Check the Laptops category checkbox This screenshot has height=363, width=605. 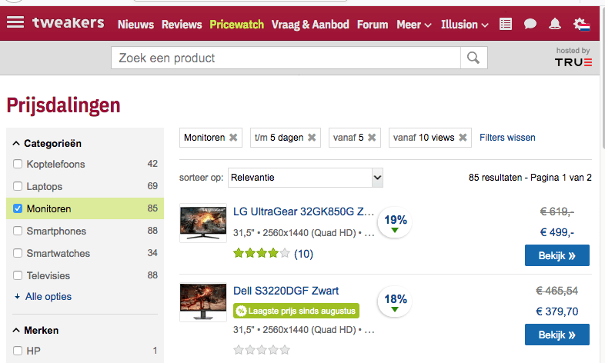pos(18,186)
